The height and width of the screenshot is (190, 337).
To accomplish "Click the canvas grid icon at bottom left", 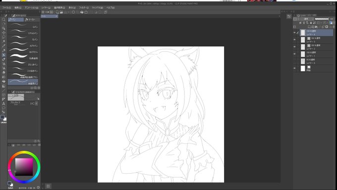I will pyautogui.click(x=48, y=186).
